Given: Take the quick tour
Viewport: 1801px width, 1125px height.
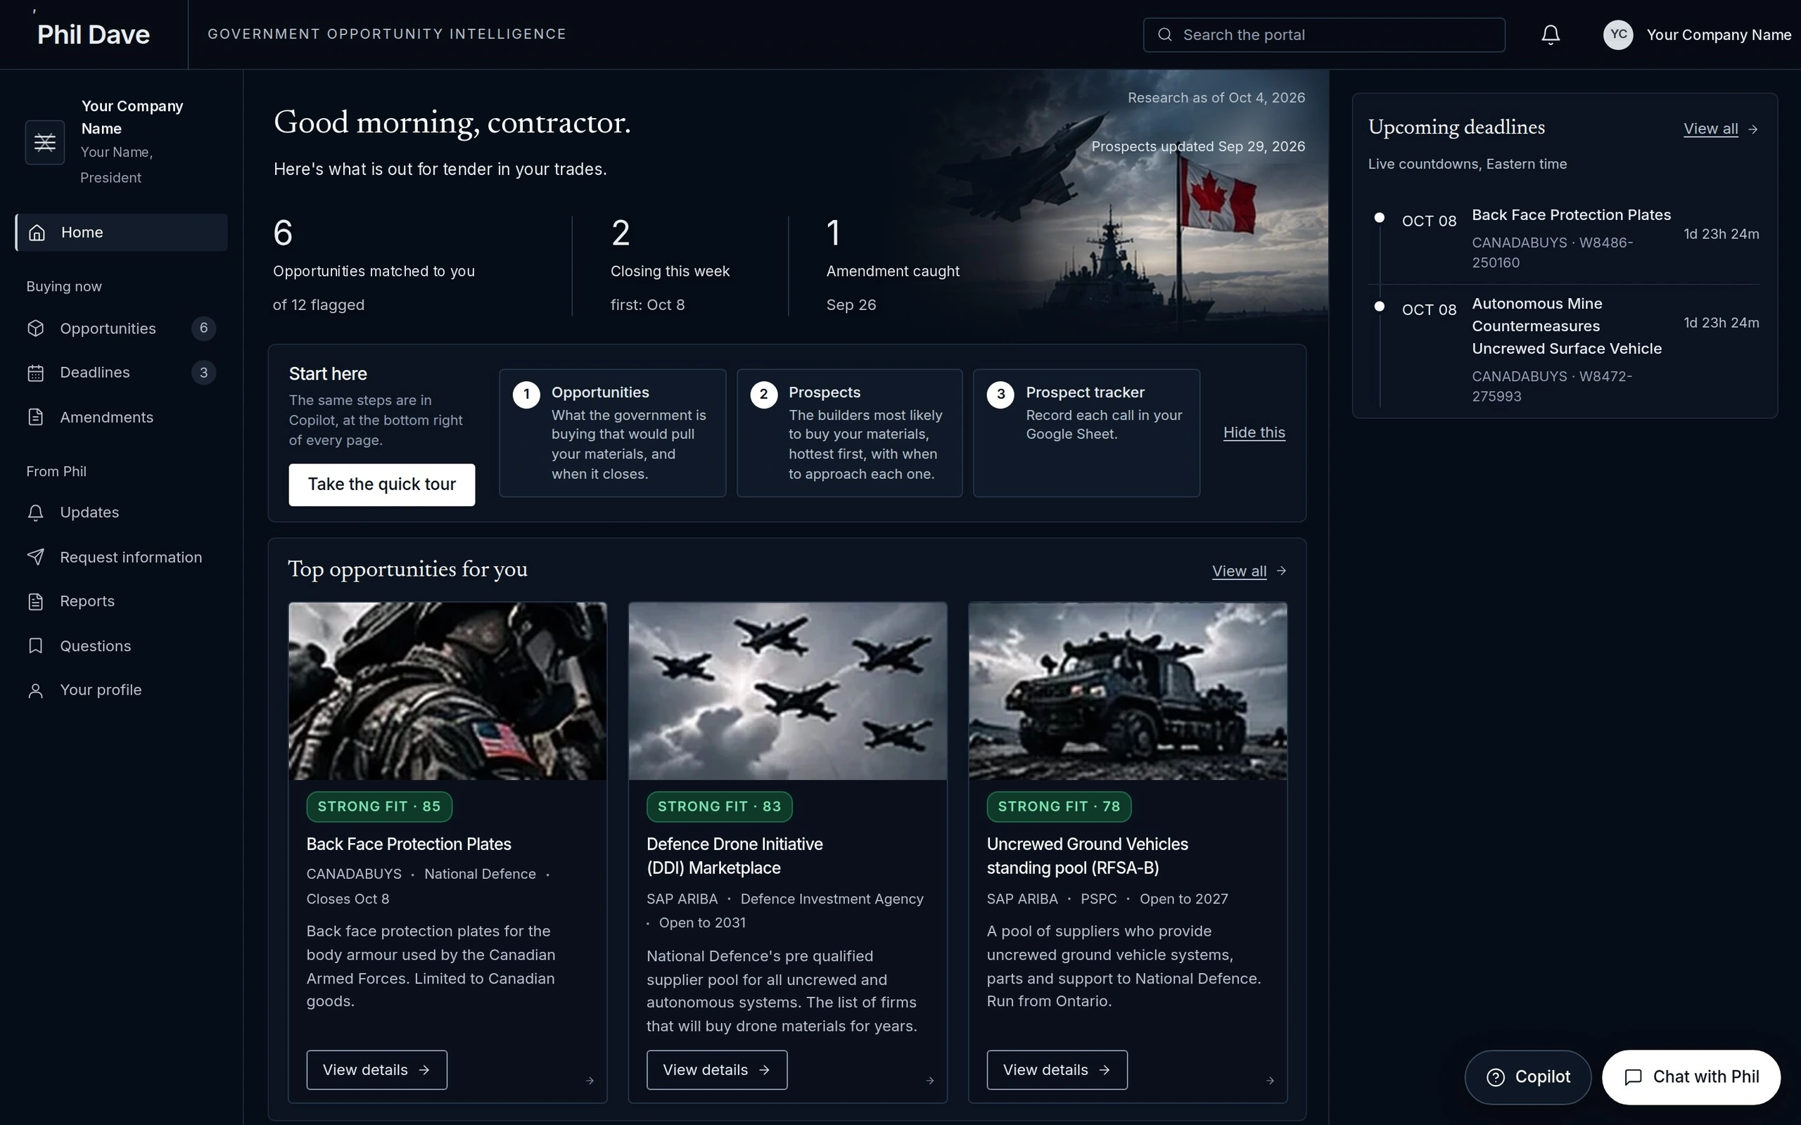Looking at the screenshot, I should 382,485.
